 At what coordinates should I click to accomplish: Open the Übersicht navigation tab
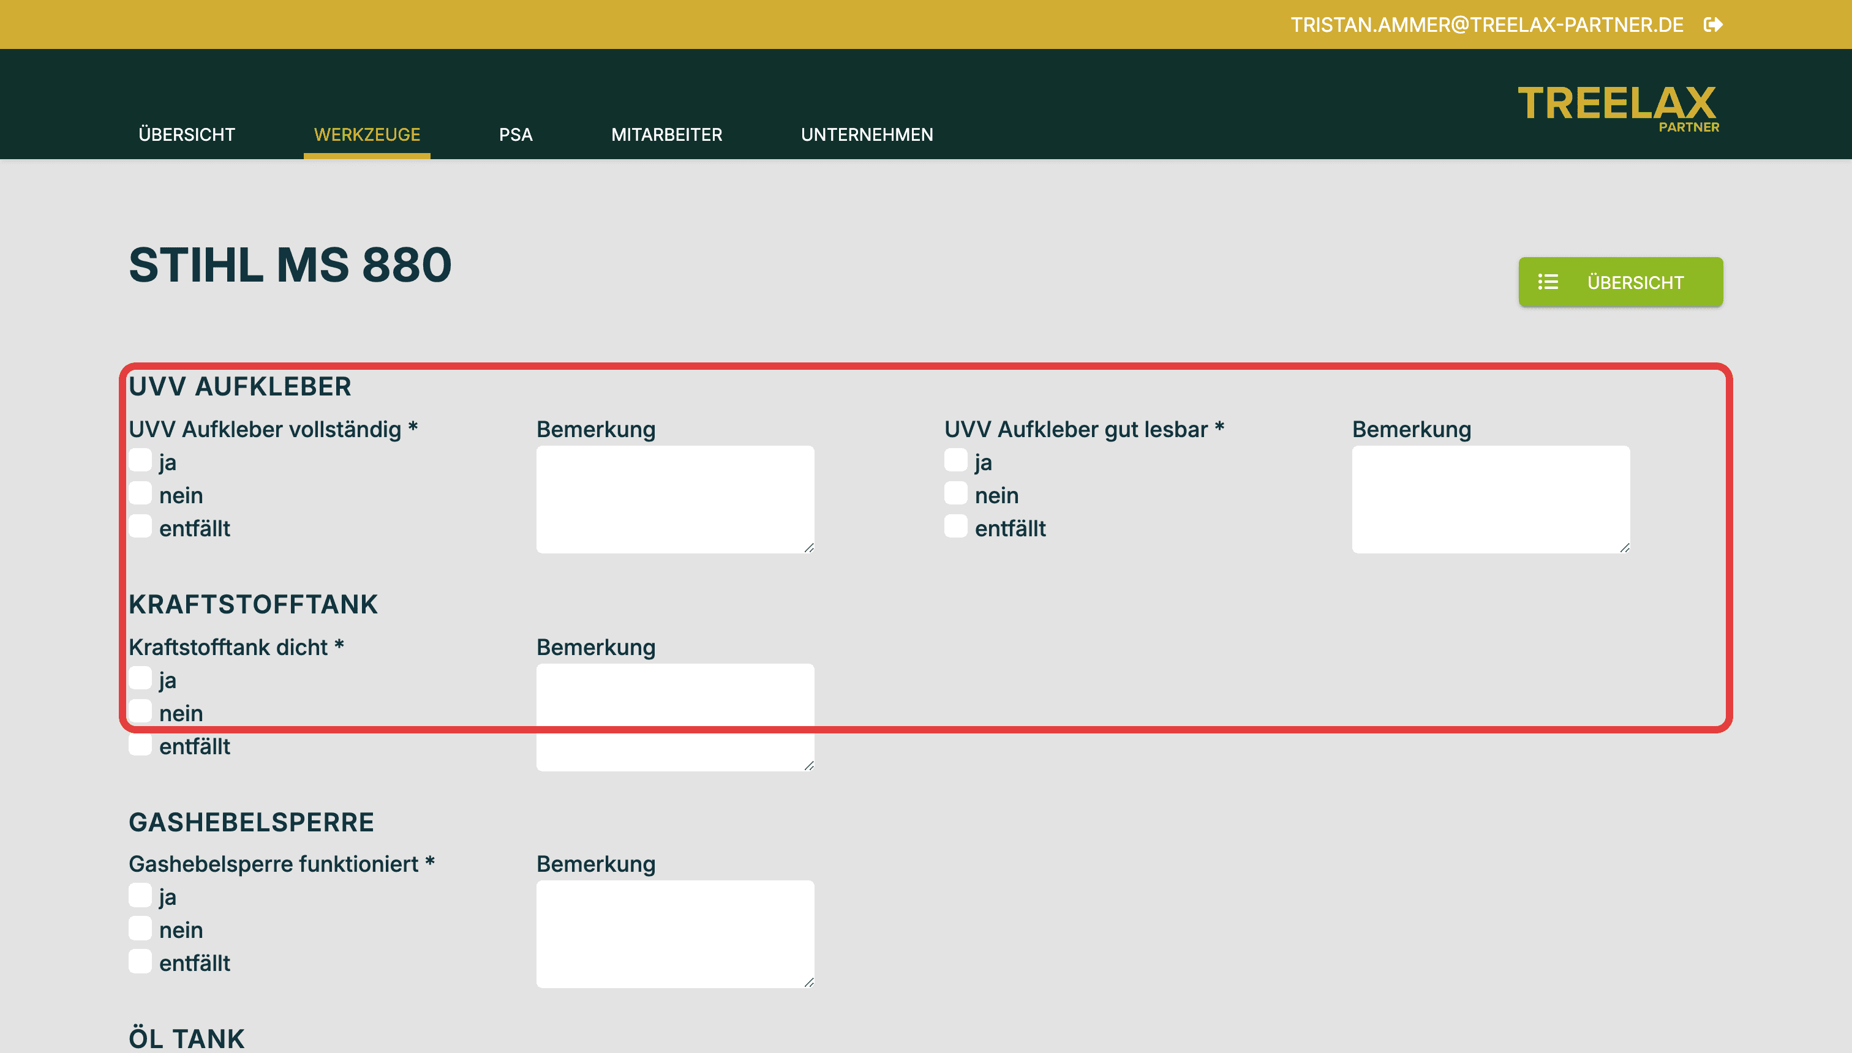pyautogui.click(x=187, y=135)
